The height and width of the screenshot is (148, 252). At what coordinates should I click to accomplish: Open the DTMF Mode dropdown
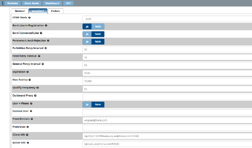click(167, 19)
